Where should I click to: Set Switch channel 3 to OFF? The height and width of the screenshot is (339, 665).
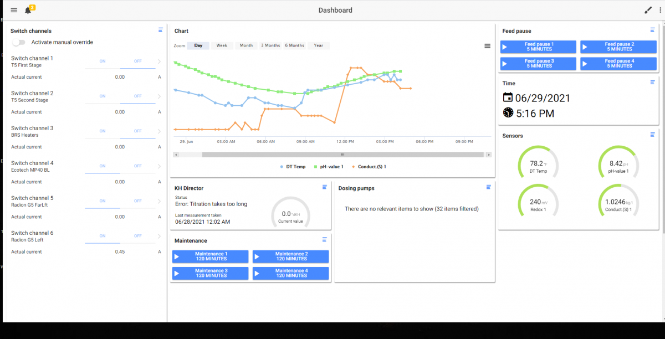tap(138, 131)
